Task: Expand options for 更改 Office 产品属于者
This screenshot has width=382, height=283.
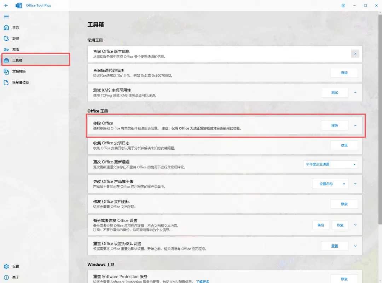Action: pyautogui.click(x=355, y=184)
